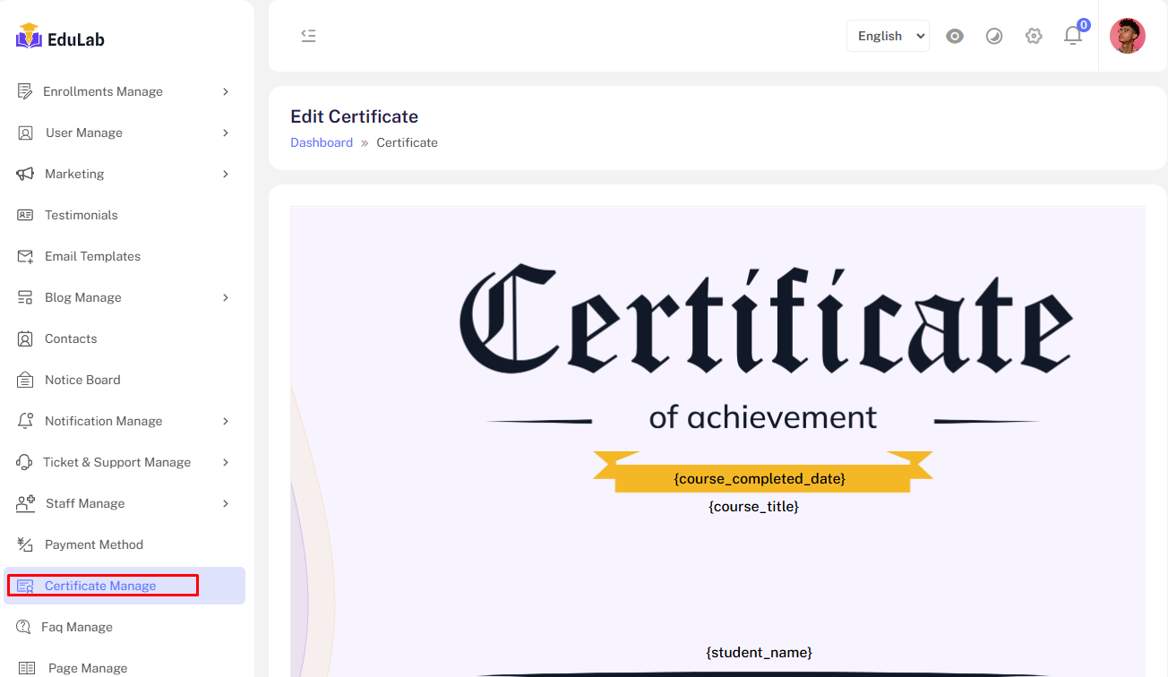Click the Notice Board icon
This screenshot has width=1168, height=677.
click(25, 380)
